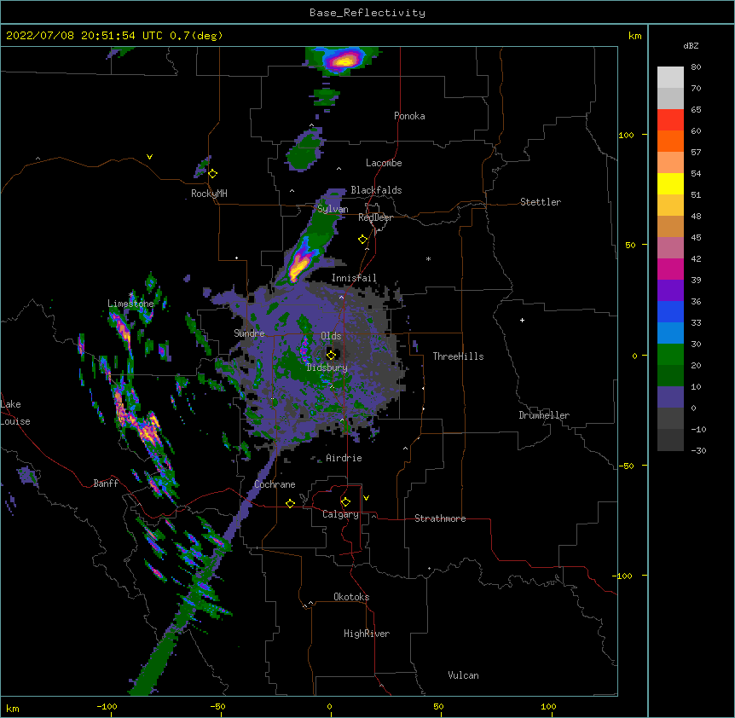Click the yellow diamond marker near RockyMH
Image resolution: width=735 pixels, height=718 pixels.
click(213, 174)
